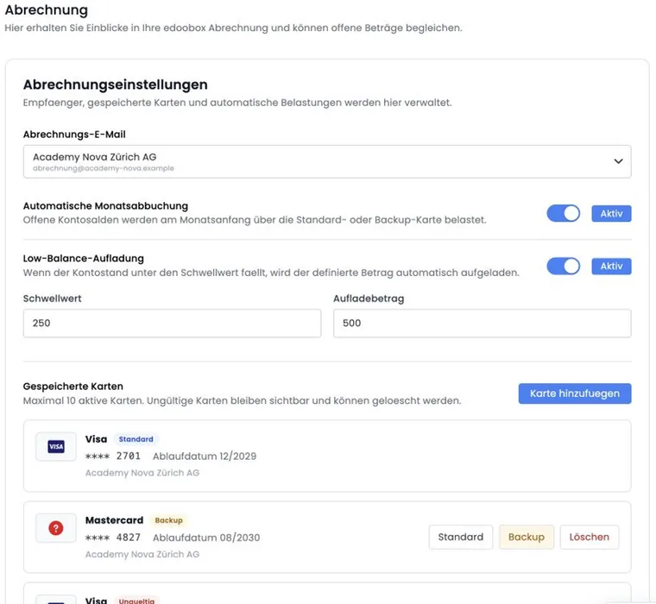Select the abrechnung@academy-nova.example email text
This screenshot has height=604, width=656.
click(104, 168)
